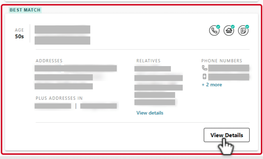Image resolution: width=263 pixels, height=159 pixels.
Task: Open the third redacted address entry
Action: 64,86
